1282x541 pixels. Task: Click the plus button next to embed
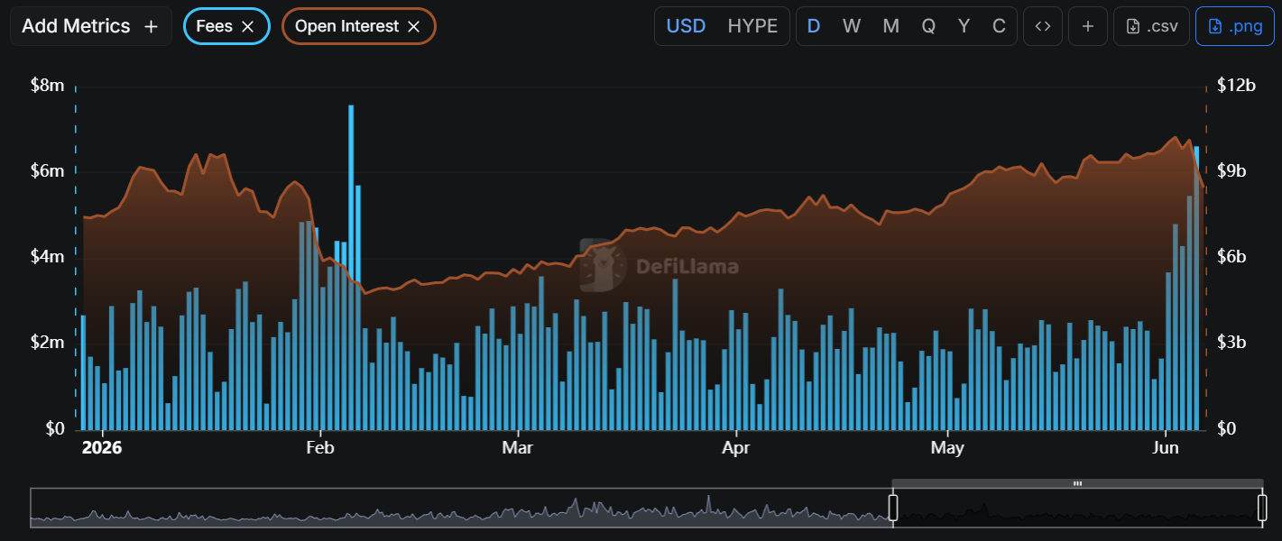1088,26
